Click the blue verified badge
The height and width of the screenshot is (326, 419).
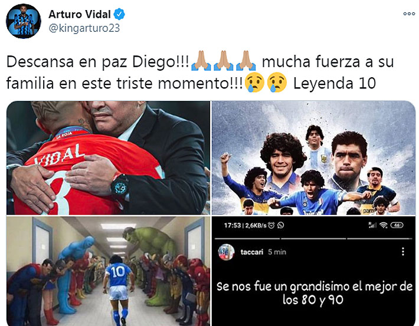click(119, 14)
